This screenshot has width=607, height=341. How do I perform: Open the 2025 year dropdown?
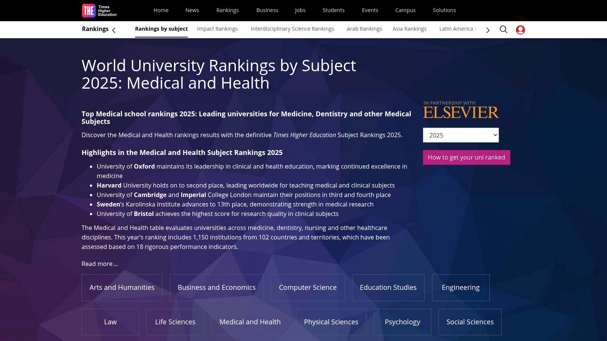(x=461, y=135)
